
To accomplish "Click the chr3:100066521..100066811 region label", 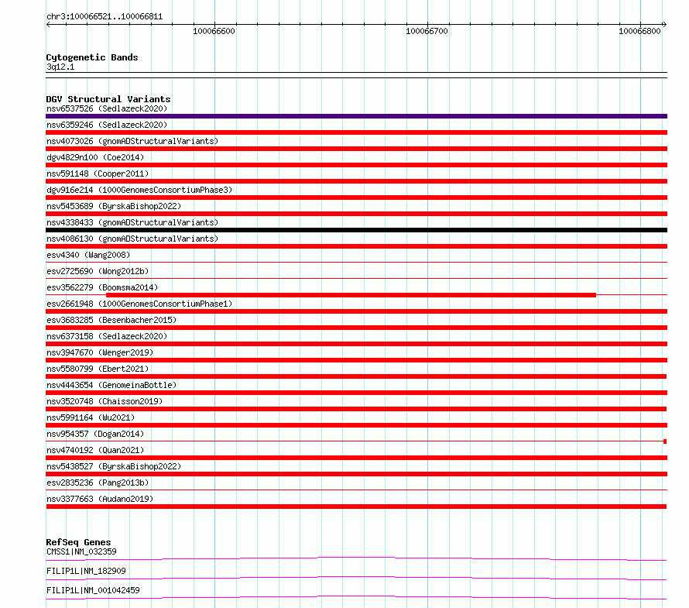I will tap(105, 17).
